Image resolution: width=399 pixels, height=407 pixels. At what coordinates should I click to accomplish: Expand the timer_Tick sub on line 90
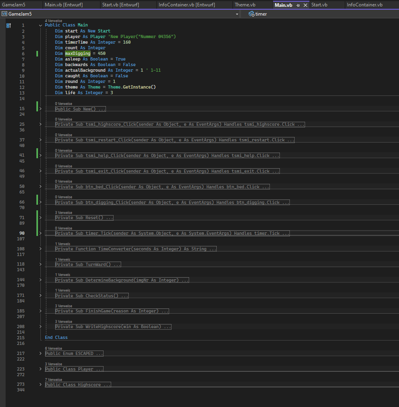click(x=40, y=233)
